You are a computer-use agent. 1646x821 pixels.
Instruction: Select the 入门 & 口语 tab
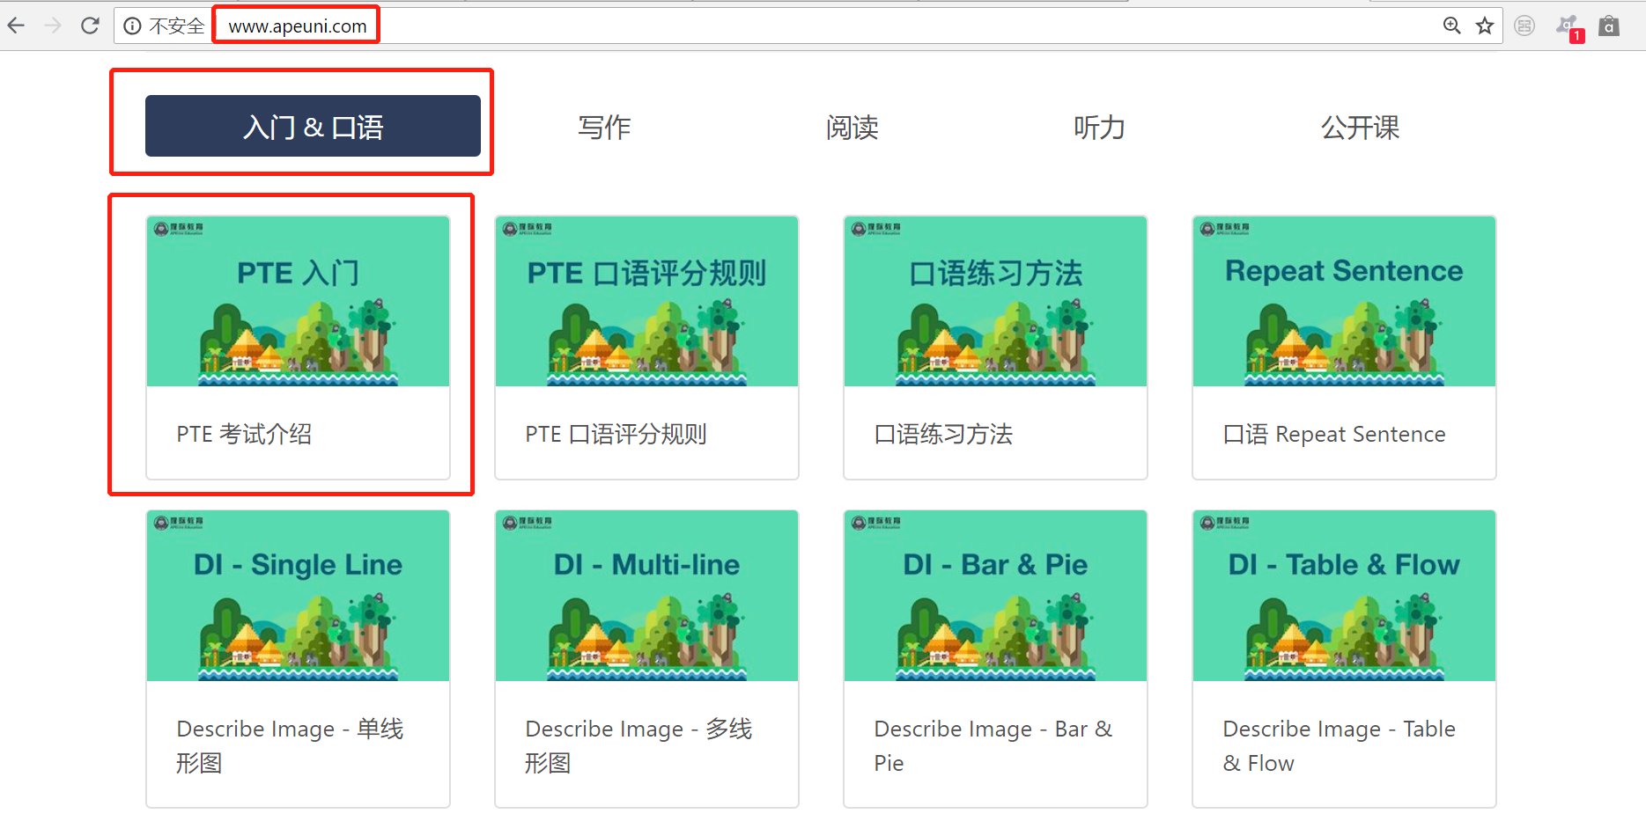(x=313, y=126)
